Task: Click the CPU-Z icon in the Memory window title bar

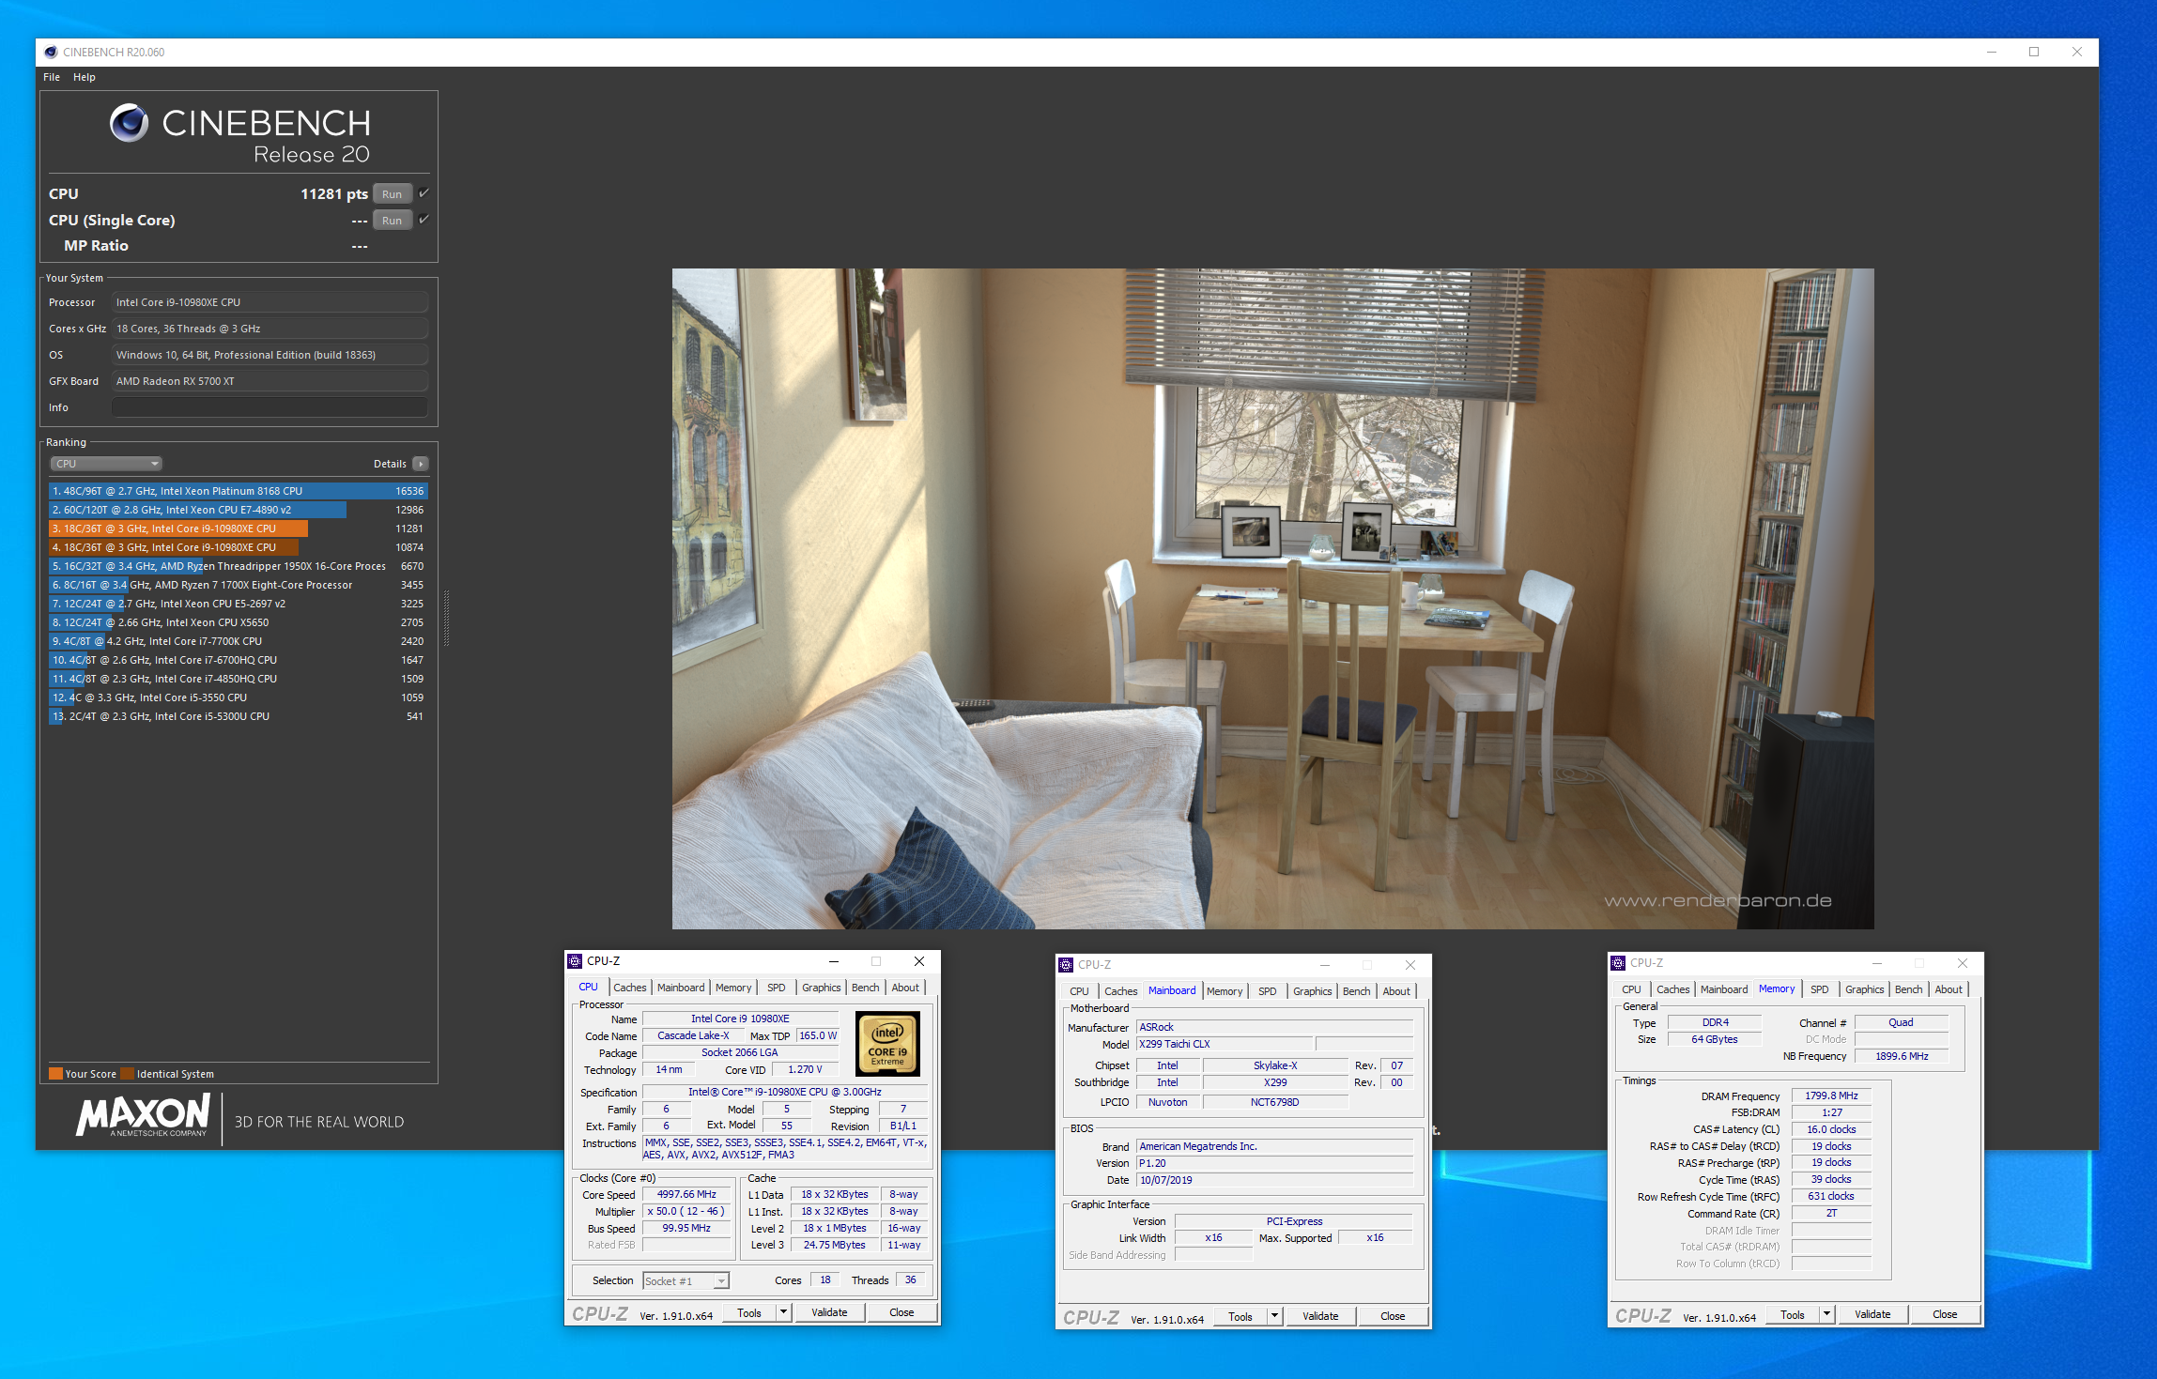Action: point(1618,963)
